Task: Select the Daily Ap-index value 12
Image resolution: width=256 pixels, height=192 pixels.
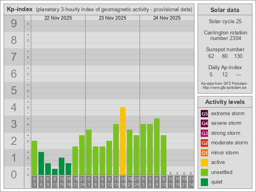Action: tap(225, 74)
